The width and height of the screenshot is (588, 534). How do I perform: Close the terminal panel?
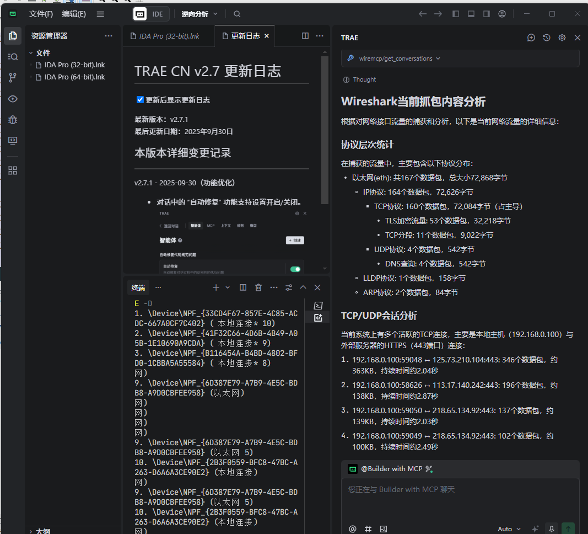[x=317, y=287]
